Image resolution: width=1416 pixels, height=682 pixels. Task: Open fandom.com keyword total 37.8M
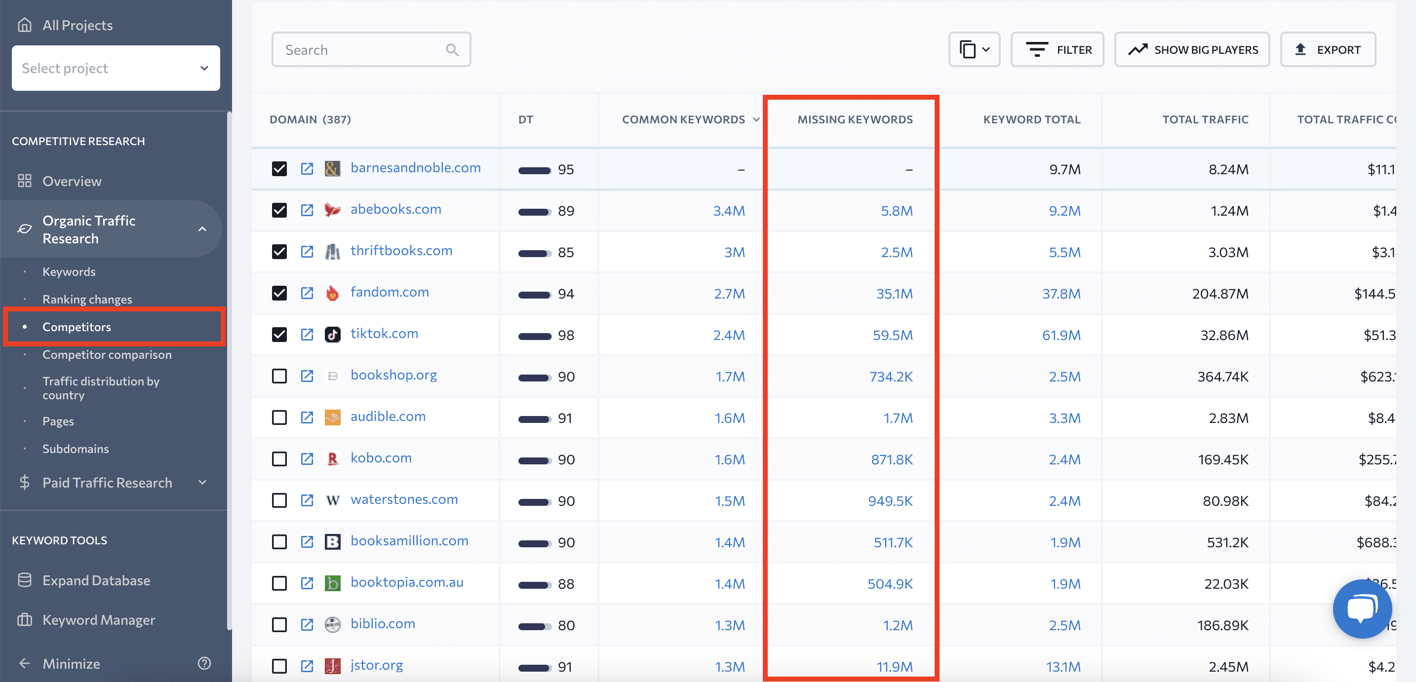click(1061, 294)
